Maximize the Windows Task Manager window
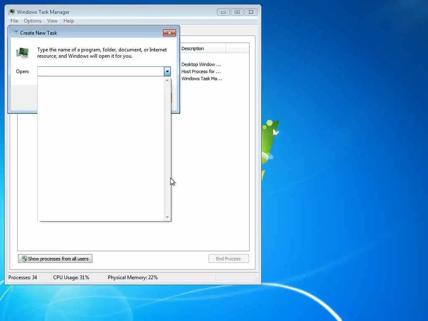The width and height of the screenshot is (428, 321). [x=237, y=12]
